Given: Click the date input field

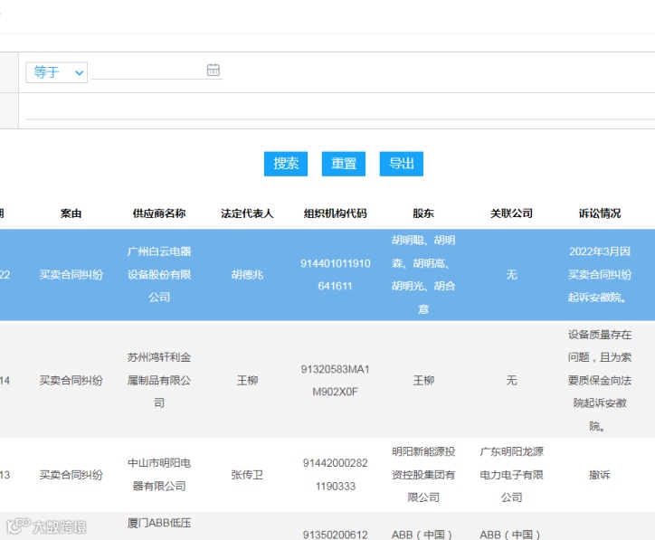Looking at the screenshot, I should click(157, 71).
